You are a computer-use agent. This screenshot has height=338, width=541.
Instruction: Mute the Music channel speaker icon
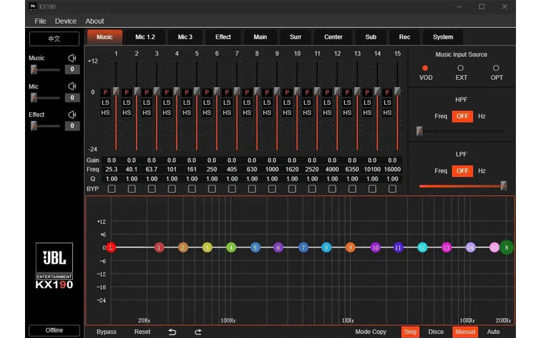pyautogui.click(x=72, y=58)
